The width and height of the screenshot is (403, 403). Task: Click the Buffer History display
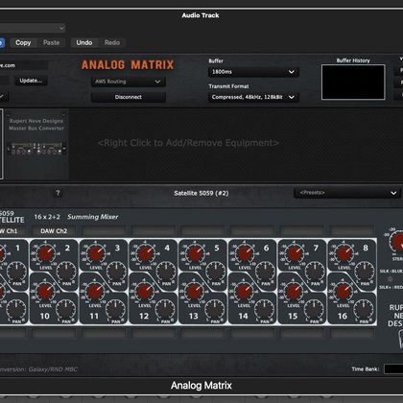[353, 83]
